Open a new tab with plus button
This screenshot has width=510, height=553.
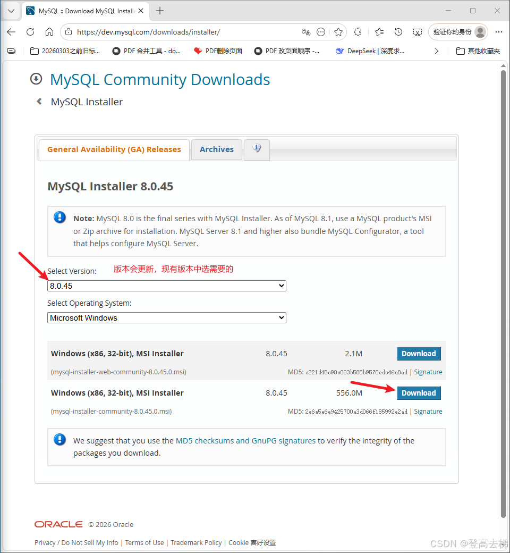click(x=160, y=11)
